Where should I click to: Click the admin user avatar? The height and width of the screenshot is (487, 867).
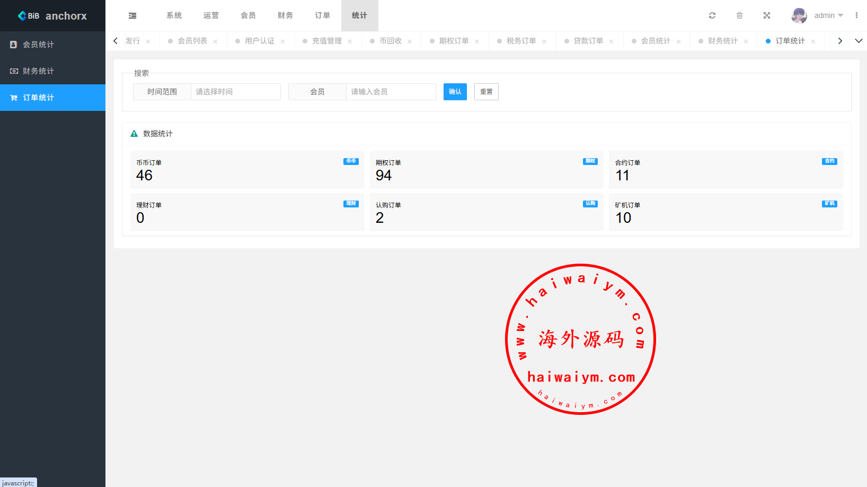click(799, 16)
